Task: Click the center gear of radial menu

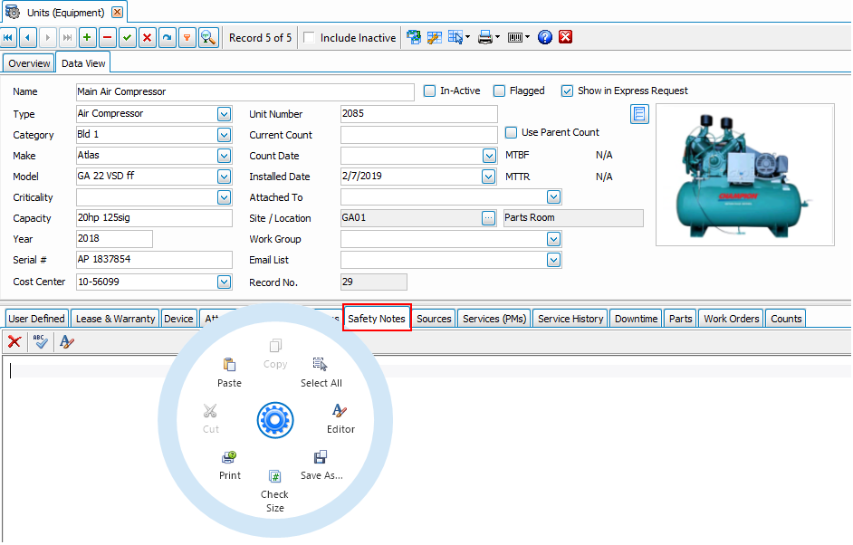Action: (275, 420)
